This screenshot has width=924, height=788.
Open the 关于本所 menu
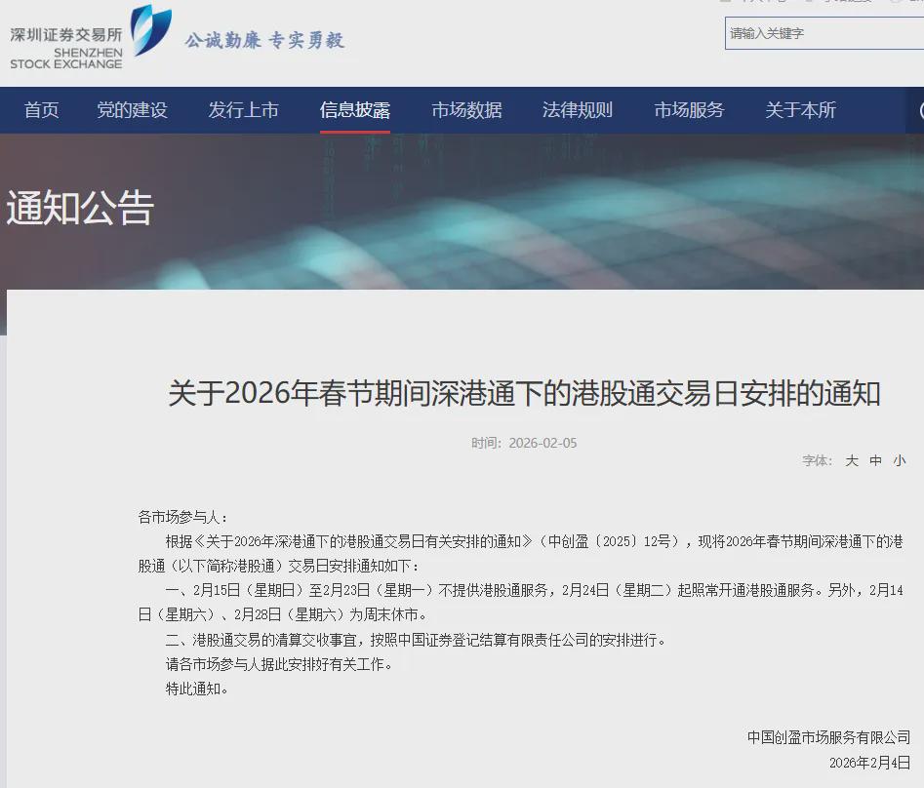800,110
